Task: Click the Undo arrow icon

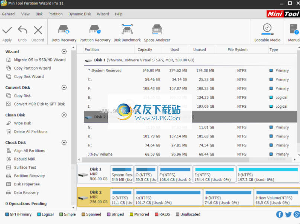Action: point(22,30)
